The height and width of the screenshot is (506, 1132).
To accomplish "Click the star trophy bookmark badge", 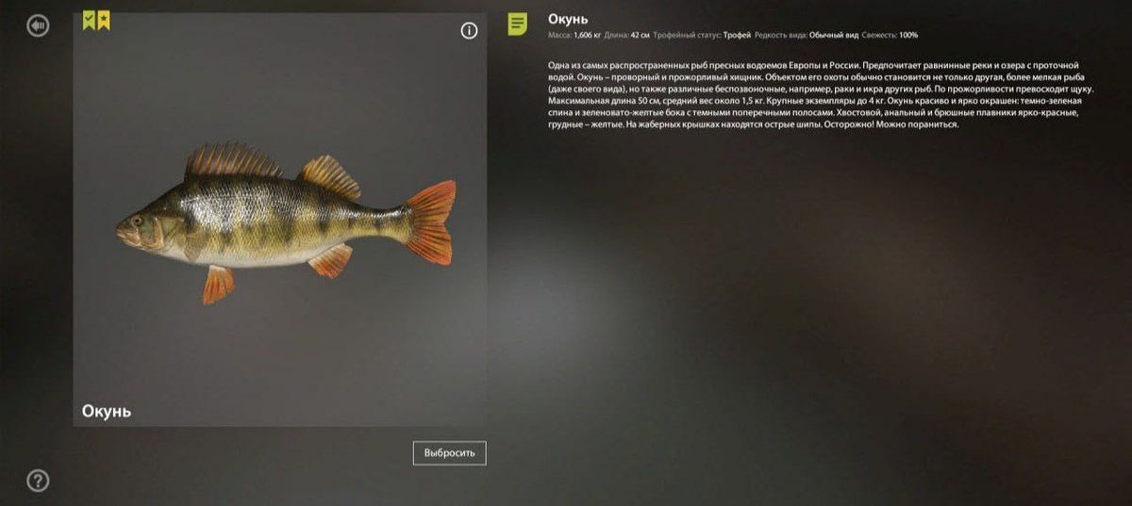I will click(x=103, y=20).
